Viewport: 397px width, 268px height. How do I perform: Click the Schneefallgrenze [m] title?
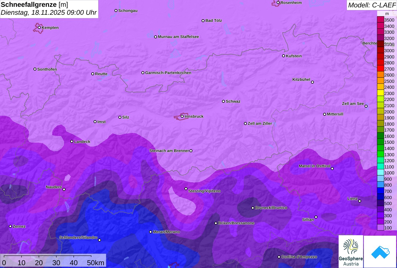[34, 5]
